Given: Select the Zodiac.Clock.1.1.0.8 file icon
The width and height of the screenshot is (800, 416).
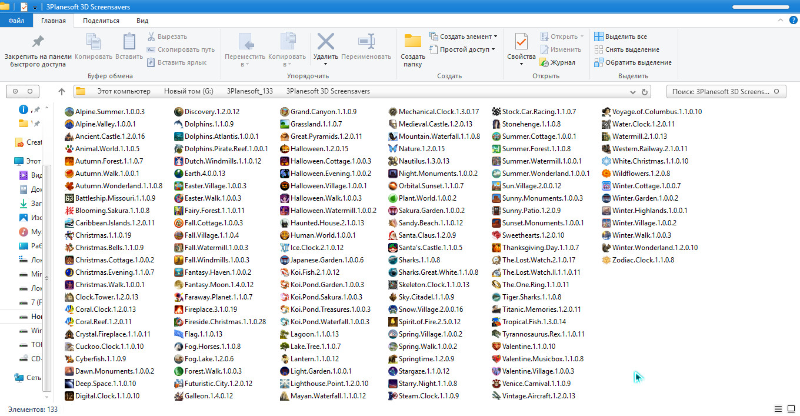Looking at the screenshot, I should click(606, 260).
